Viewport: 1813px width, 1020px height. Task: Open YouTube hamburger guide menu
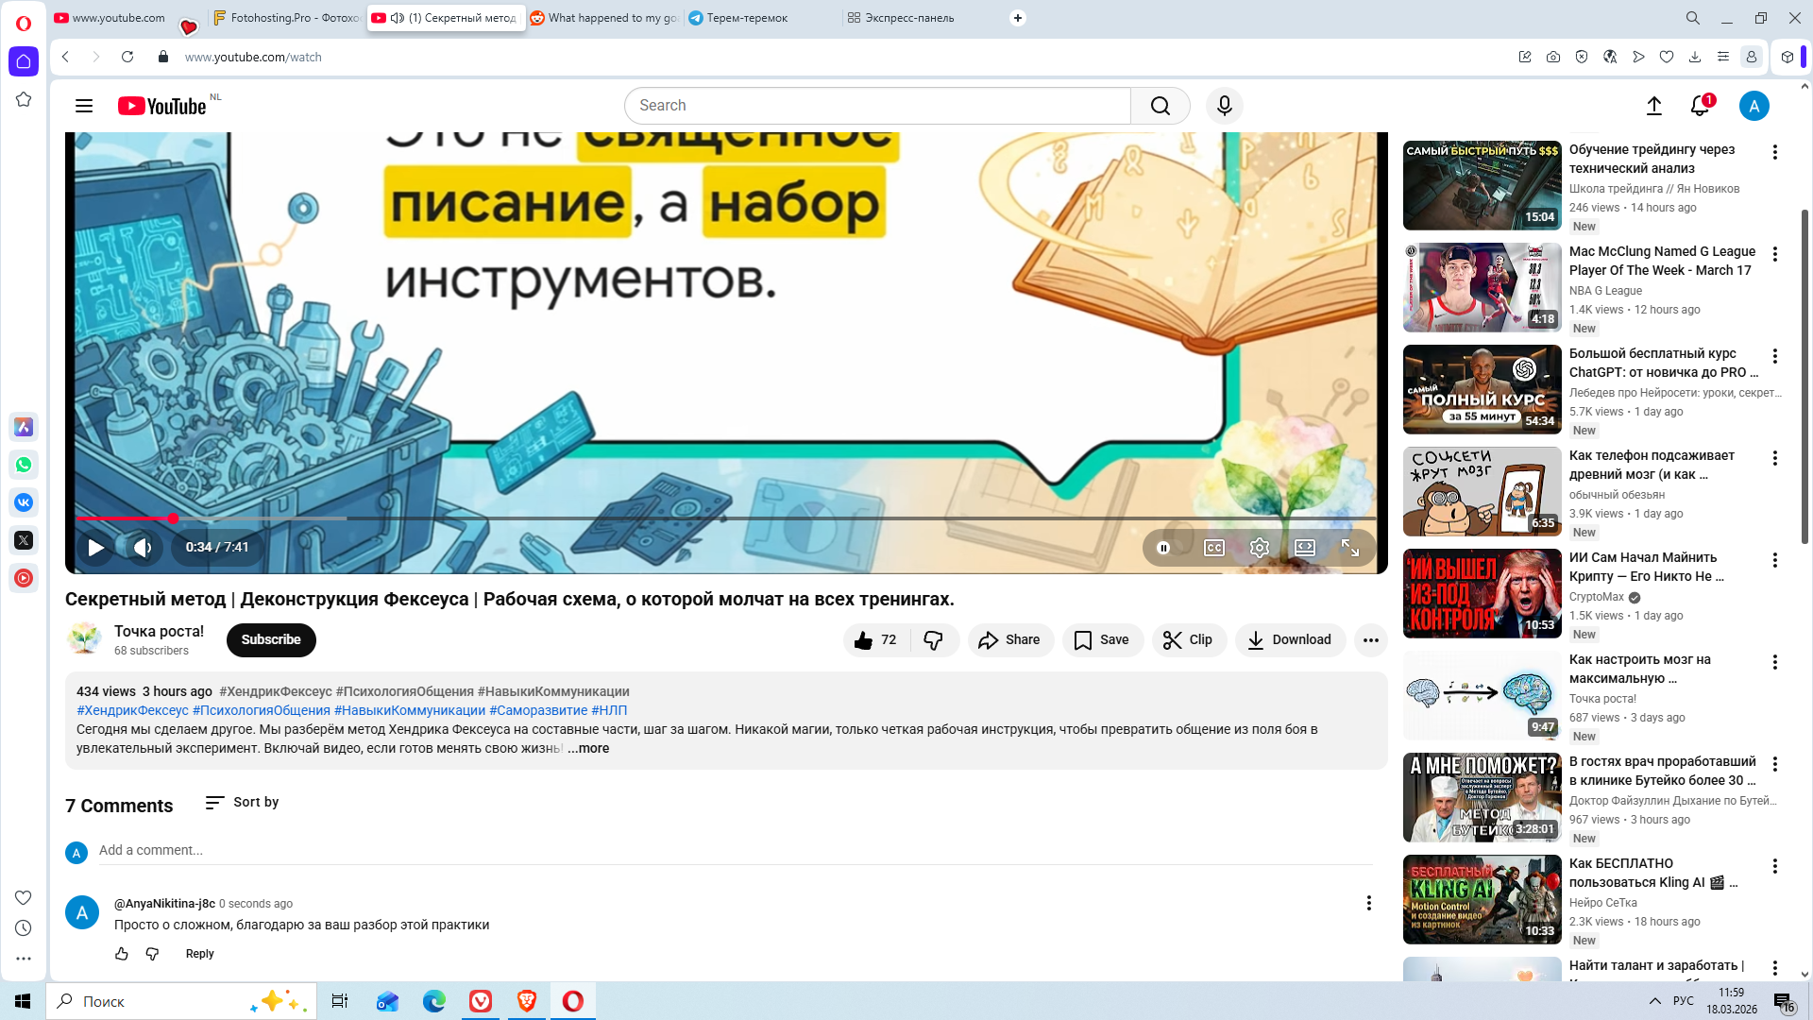click(x=84, y=106)
